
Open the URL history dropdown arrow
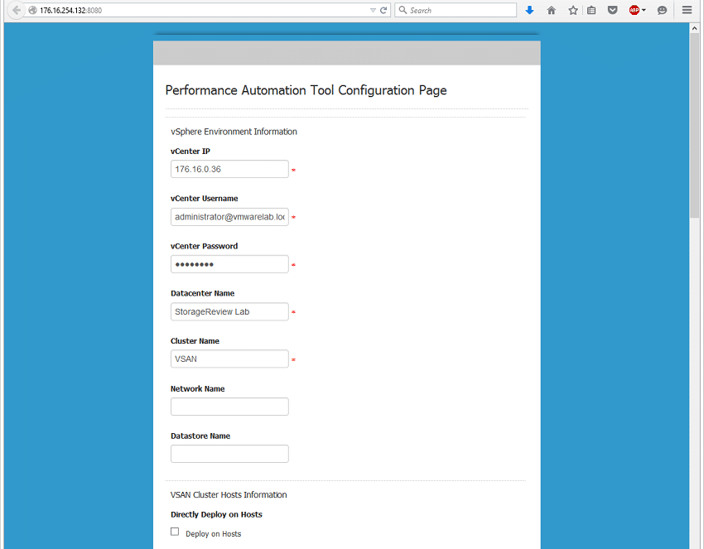click(x=373, y=10)
